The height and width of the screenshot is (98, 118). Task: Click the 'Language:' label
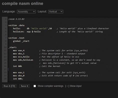[9, 11]
